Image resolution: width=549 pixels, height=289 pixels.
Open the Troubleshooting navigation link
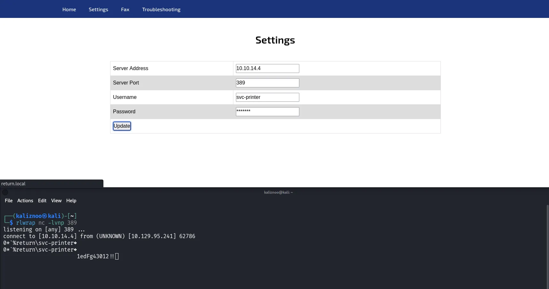(161, 10)
